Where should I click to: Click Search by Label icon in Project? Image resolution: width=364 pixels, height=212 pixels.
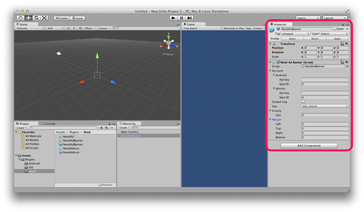click(107, 128)
